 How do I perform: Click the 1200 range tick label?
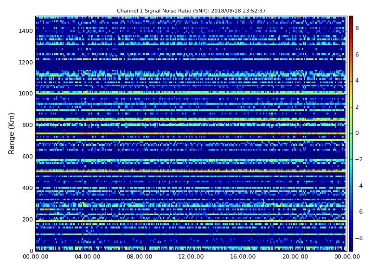click(26, 63)
